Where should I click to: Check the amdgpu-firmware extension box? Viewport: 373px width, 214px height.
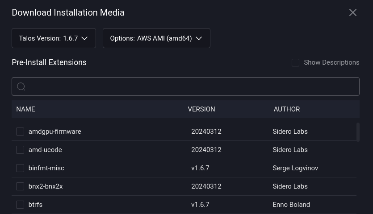point(20,132)
